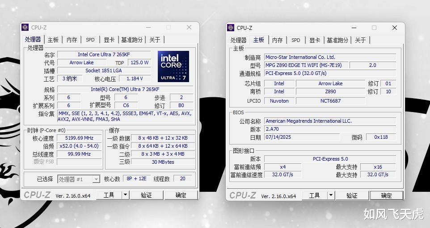Click the graphics interface PCI-Express 5.0 version field
This screenshot has width=430, height=228.
click(330, 159)
